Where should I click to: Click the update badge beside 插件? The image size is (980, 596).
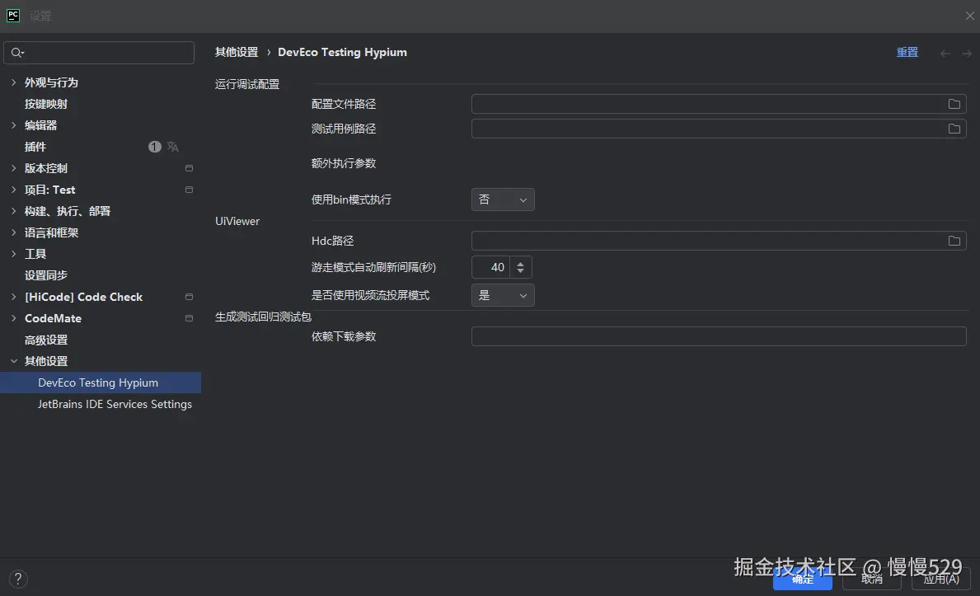[x=154, y=147]
